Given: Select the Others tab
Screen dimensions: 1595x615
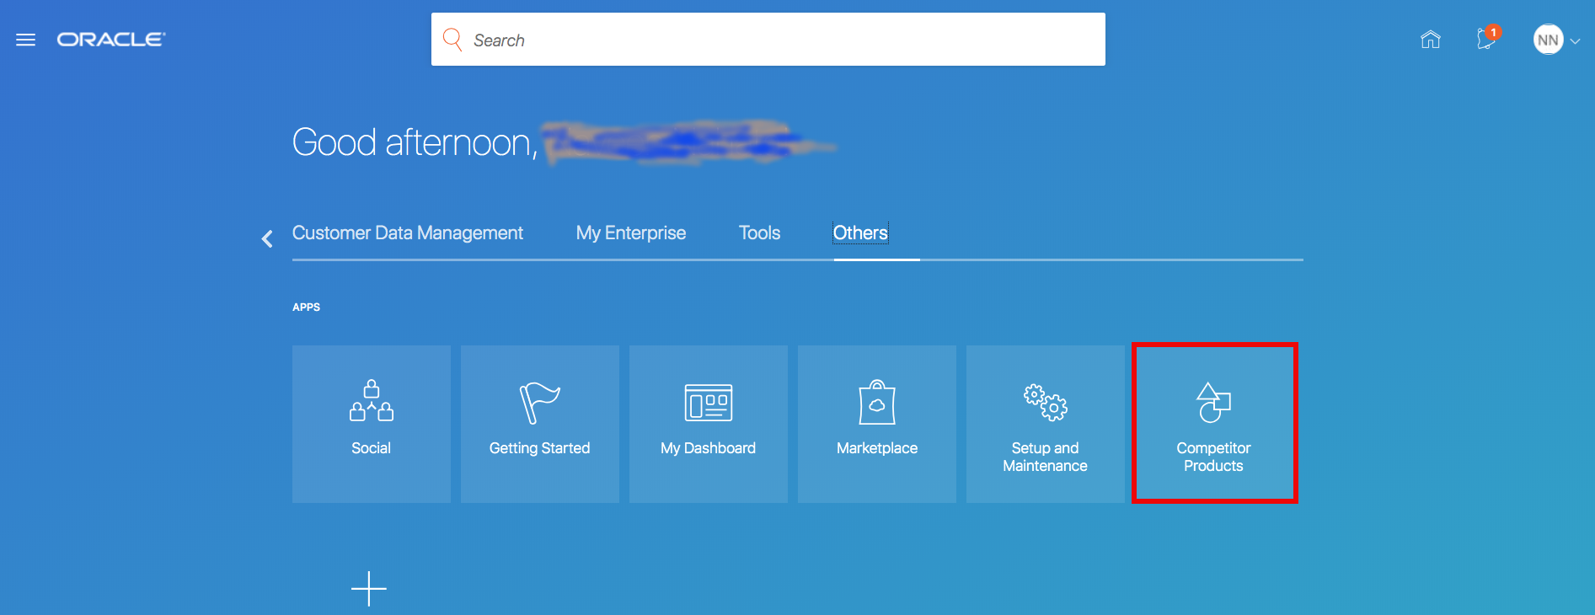Looking at the screenshot, I should [860, 233].
